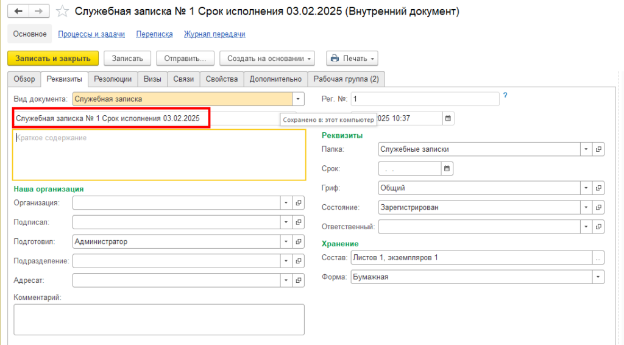Screen dimensions: 624x345
Task: Open Подготовил item with open-form icon
Action: (x=299, y=241)
